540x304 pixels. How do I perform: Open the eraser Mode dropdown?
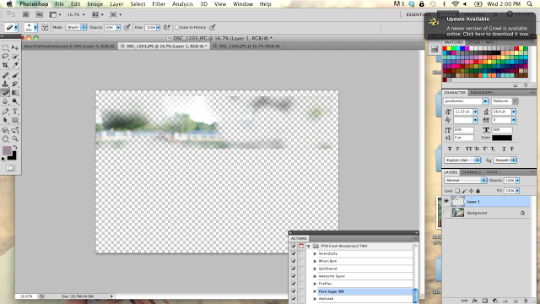76,27
